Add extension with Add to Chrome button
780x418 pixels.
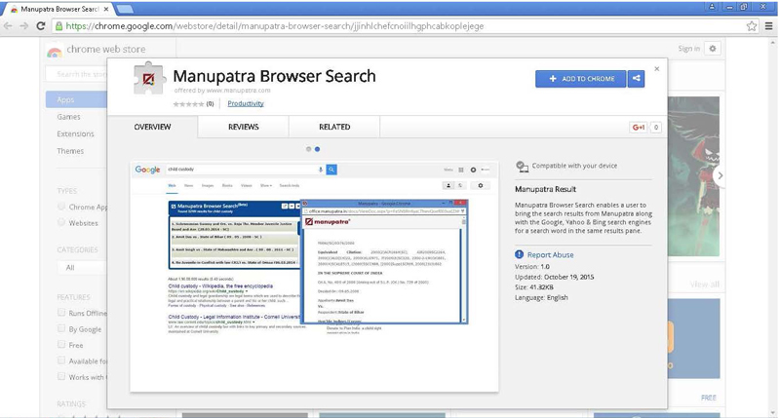(x=580, y=79)
